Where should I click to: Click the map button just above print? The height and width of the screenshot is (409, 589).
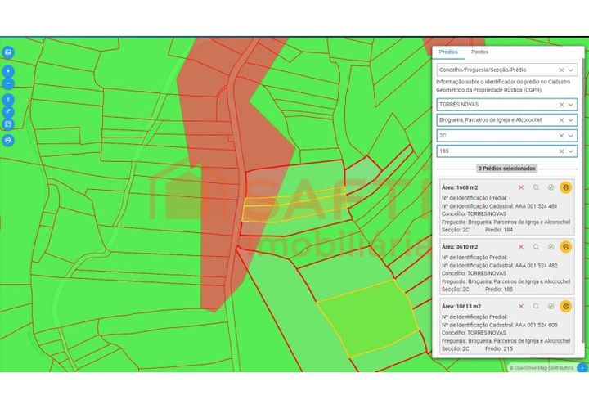8,124
